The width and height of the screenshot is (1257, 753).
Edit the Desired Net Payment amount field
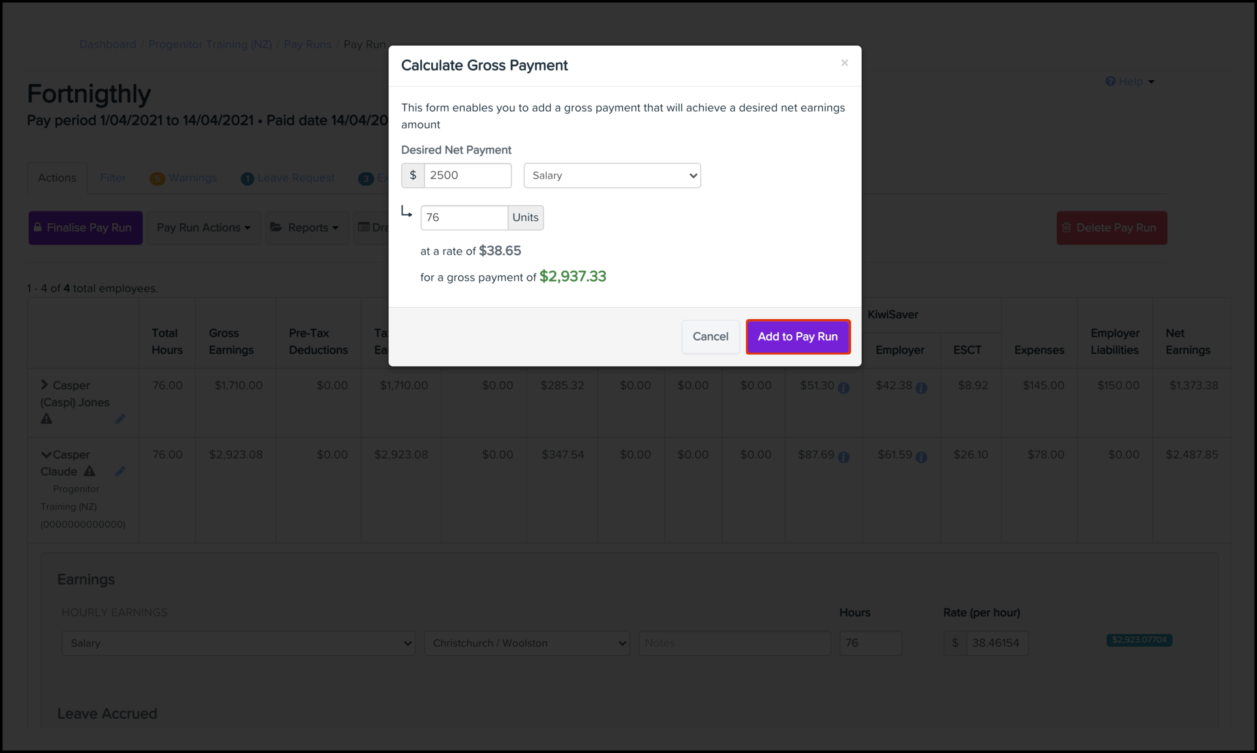pyautogui.click(x=468, y=176)
